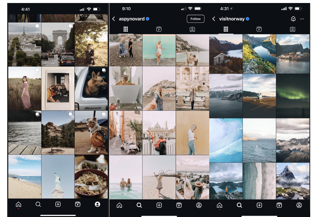Open the woman in the bathtub photo
Viewport: 312px width, 217px height.
[126, 88]
